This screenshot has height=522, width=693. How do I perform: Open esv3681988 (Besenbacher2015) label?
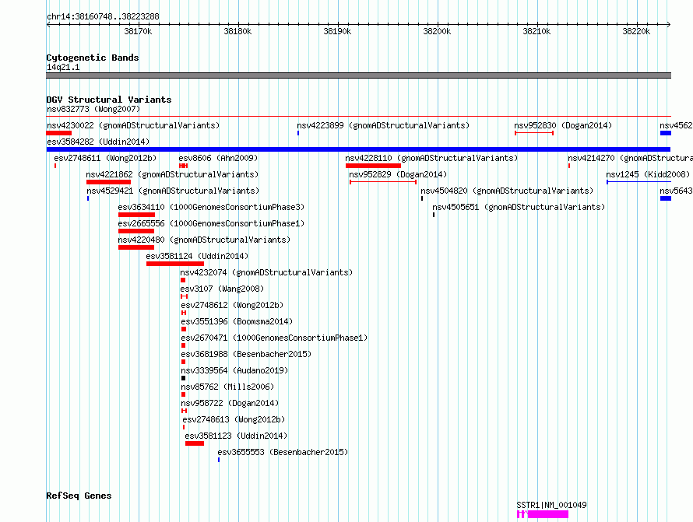pos(246,354)
